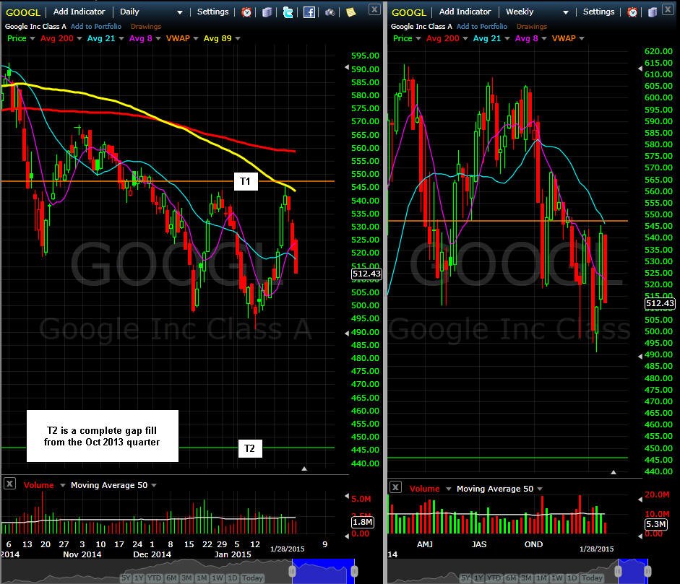Open the yellow sticky note icon
This screenshot has height=584, width=680.
click(x=351, y=12)
